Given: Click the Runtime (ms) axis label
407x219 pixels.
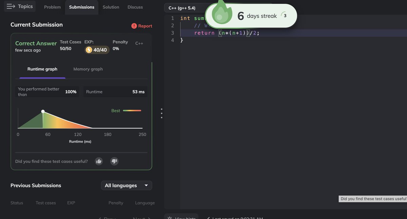Looking at the screenshot, I should coord(80,141).
